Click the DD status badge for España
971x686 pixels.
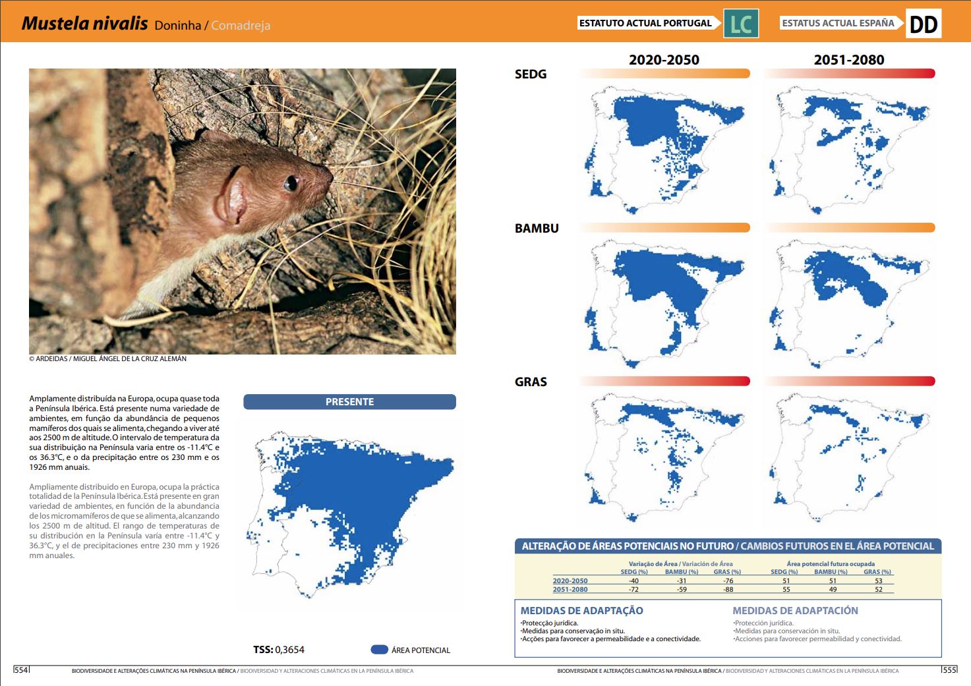click(923, 24)
